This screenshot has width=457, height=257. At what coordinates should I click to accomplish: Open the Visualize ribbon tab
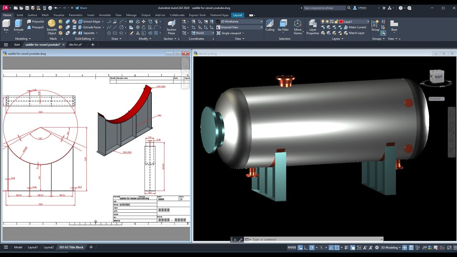59,15
